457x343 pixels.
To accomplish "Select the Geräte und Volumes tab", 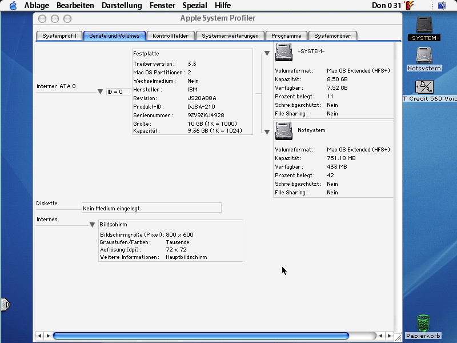I will pos(114,36).
